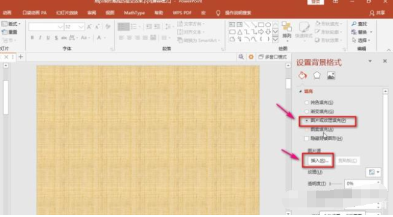The width and height of the screenshot is (393, 217).
Task: Open the WPS PDF ribbon tab
Action: pos(182,13)
